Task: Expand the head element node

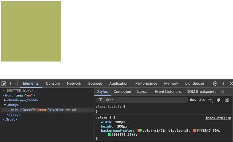Action: pyautogui.click(x=5, y=100)
